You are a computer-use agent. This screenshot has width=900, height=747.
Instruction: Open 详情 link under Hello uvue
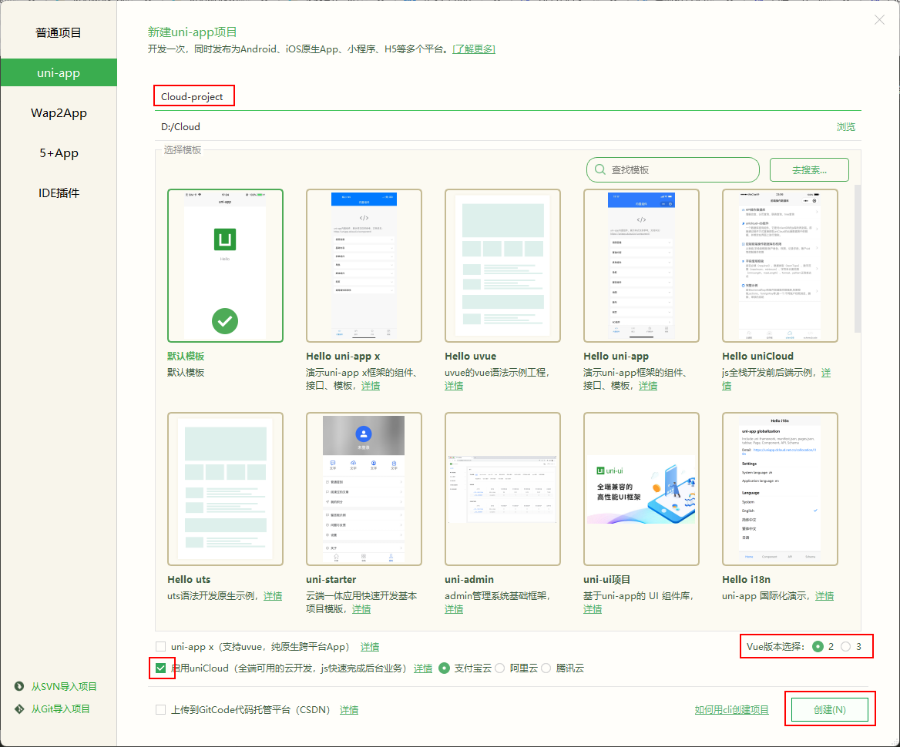click(x=453, y=386)
